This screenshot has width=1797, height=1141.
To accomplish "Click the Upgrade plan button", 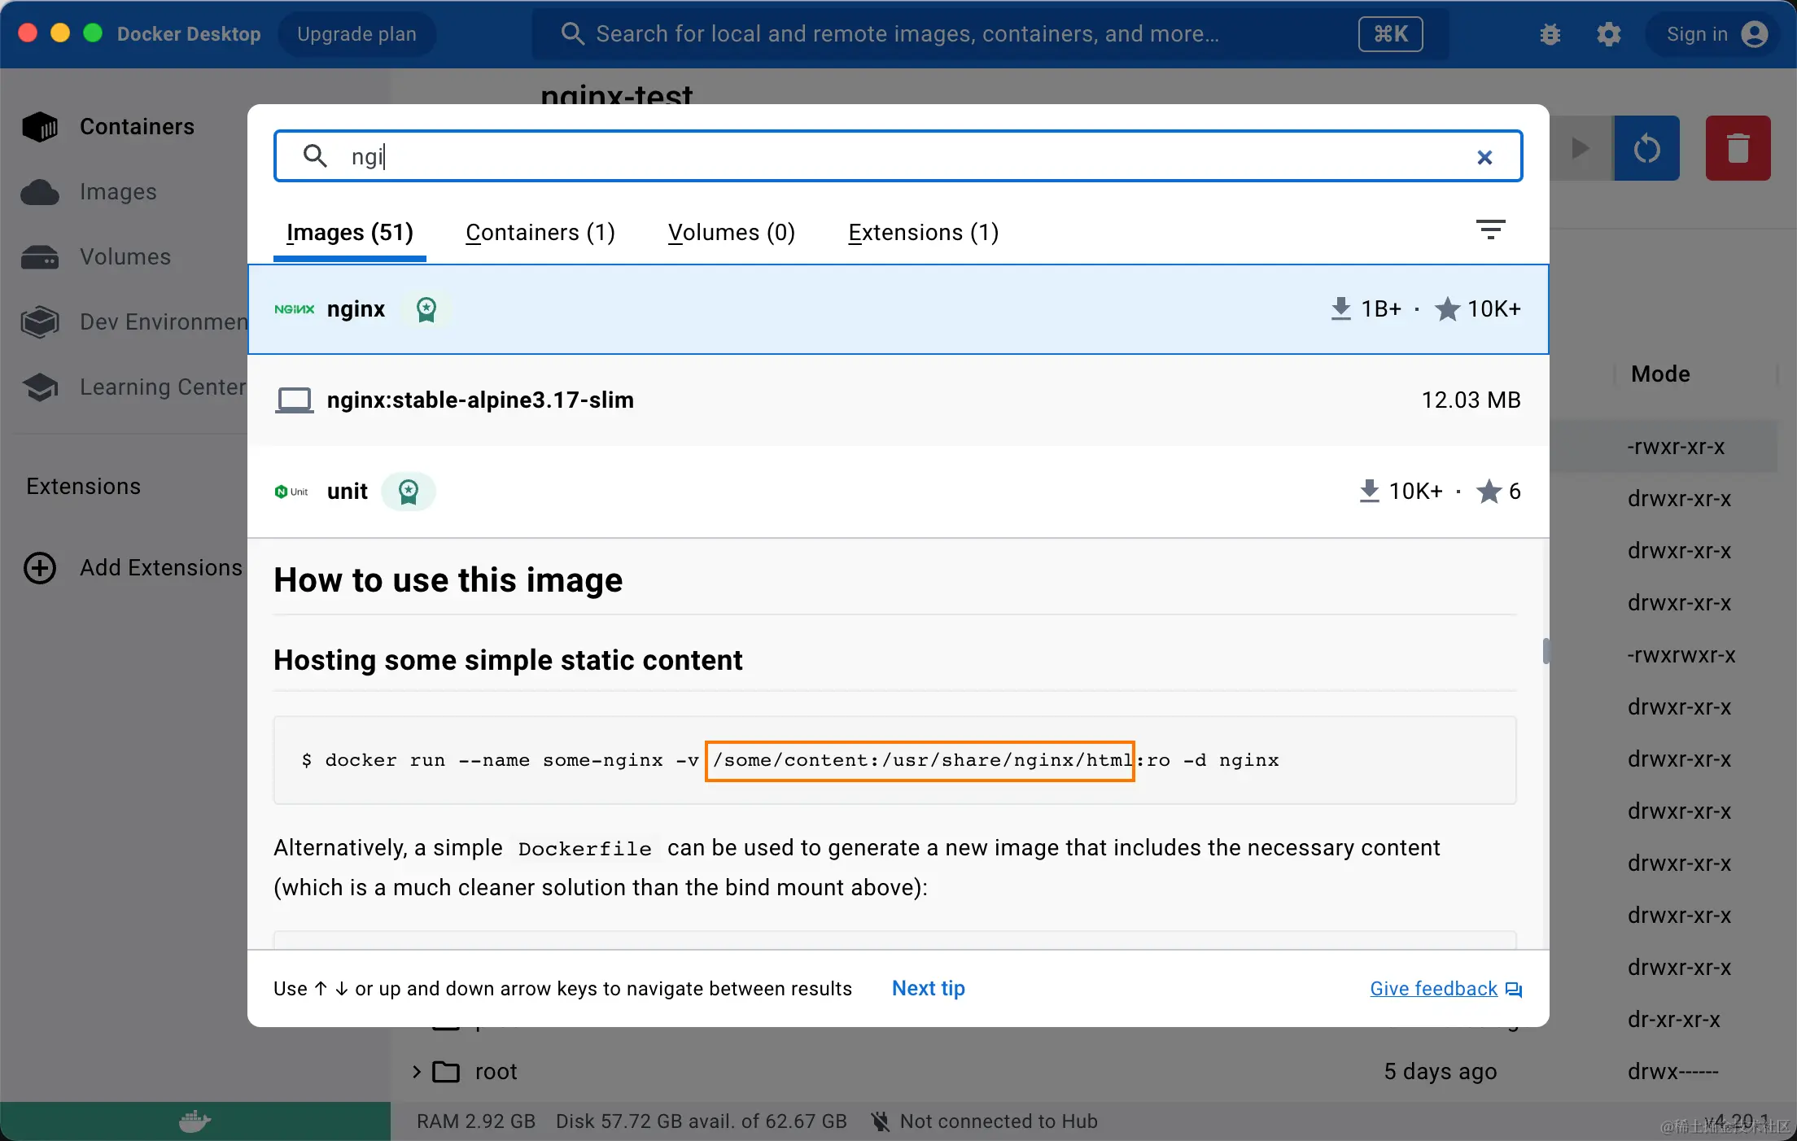I will click(x=356, y=34).
